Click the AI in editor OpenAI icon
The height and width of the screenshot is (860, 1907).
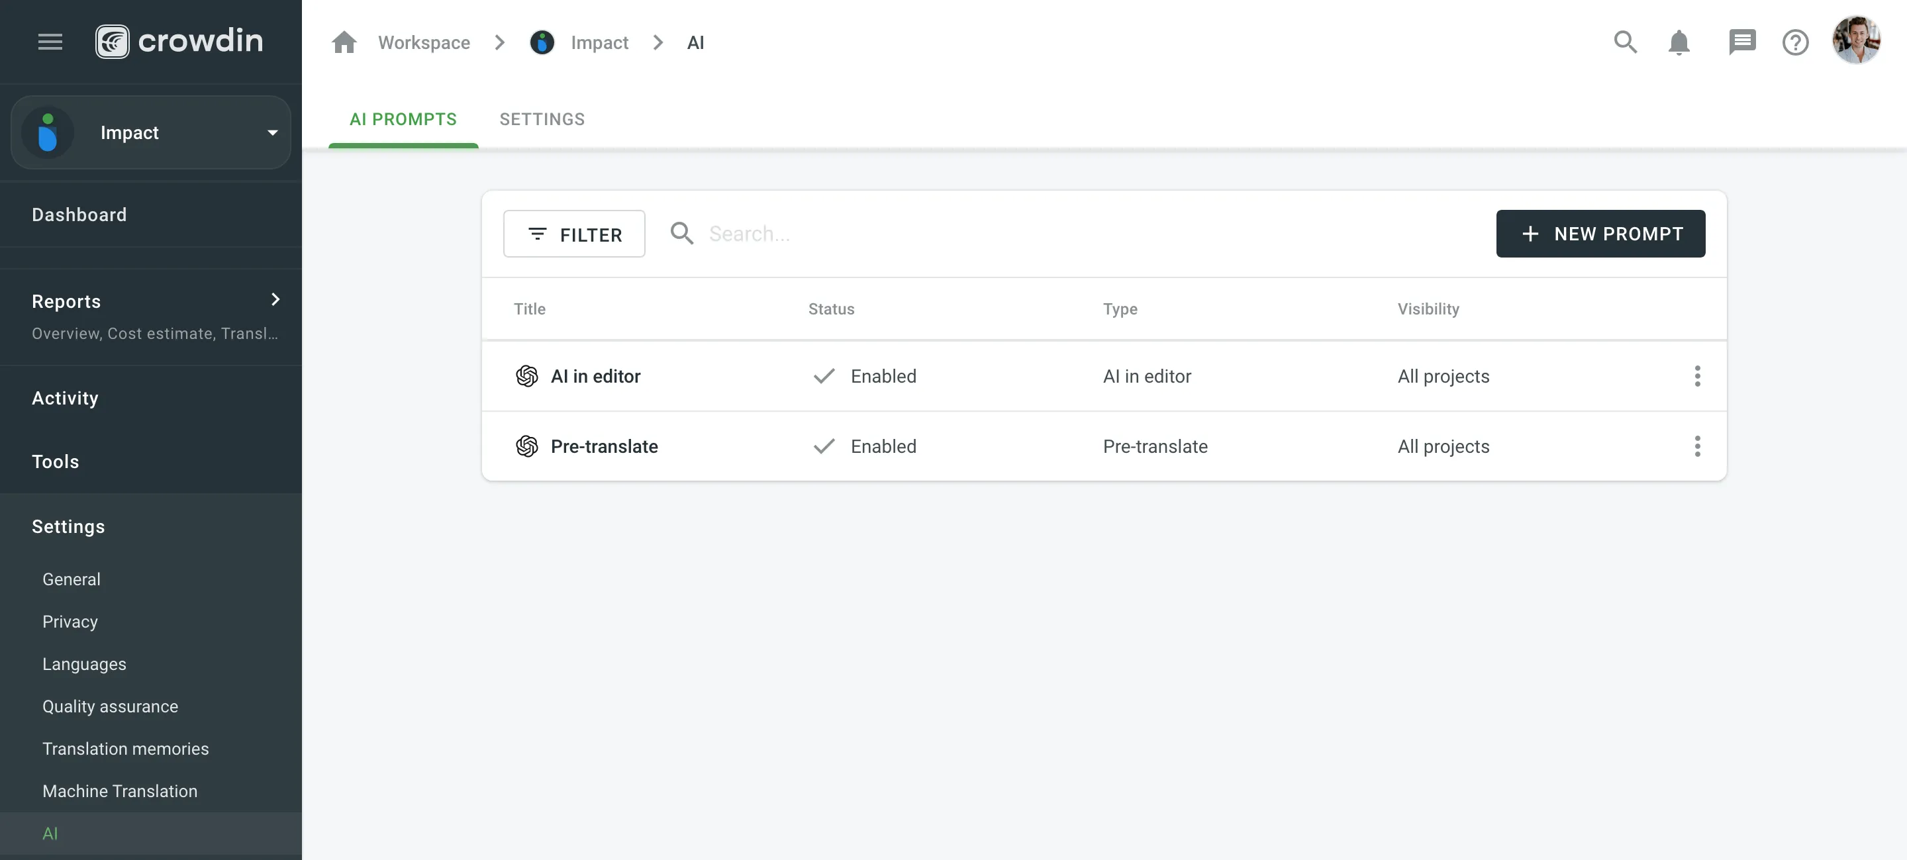(x=526, y=375)
